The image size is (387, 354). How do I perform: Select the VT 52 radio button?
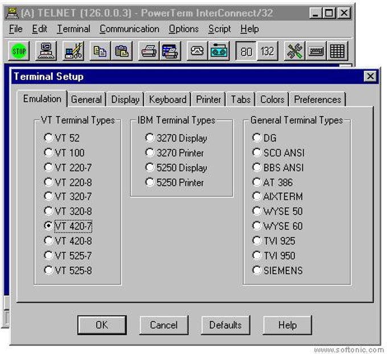coord(48,138)
